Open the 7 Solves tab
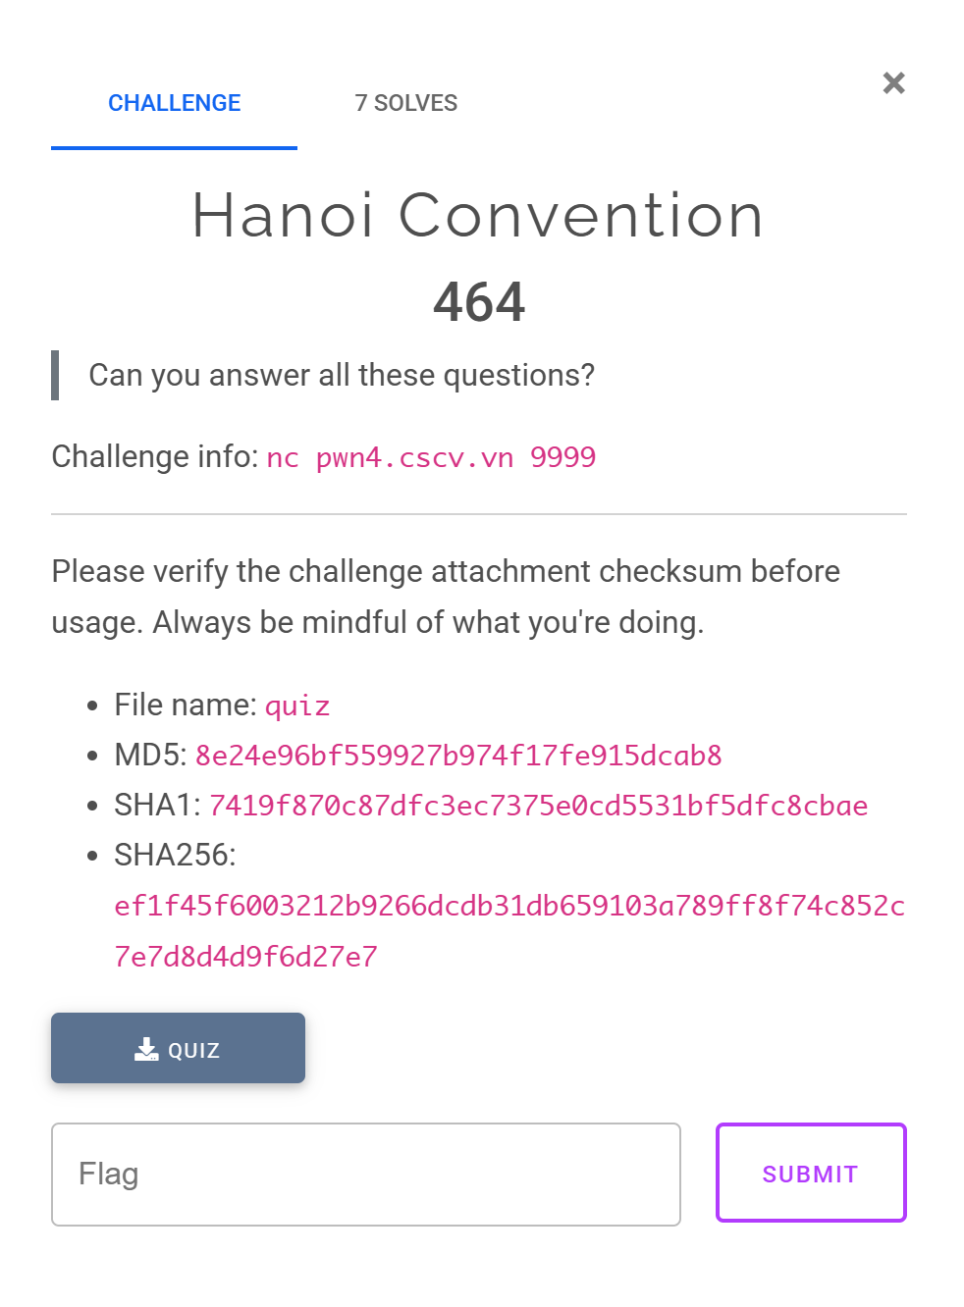 405,103
